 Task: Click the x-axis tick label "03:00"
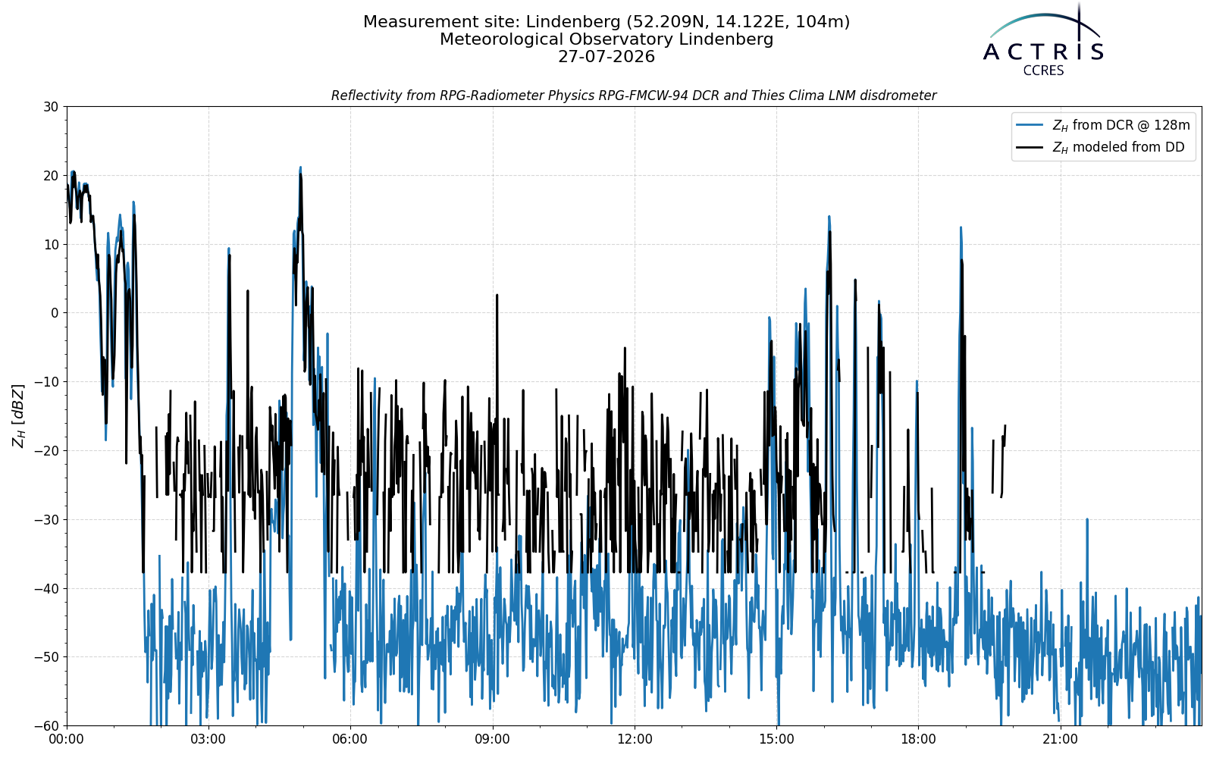pyautogui.click(x=208, y=739)
